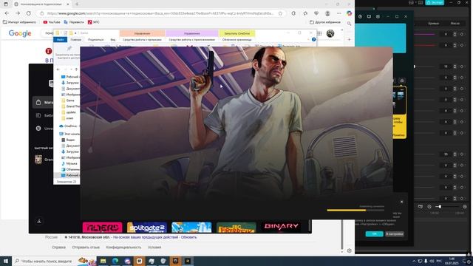
Task: Open the Epic launcher downloads icon
Action: pos(39,221)
